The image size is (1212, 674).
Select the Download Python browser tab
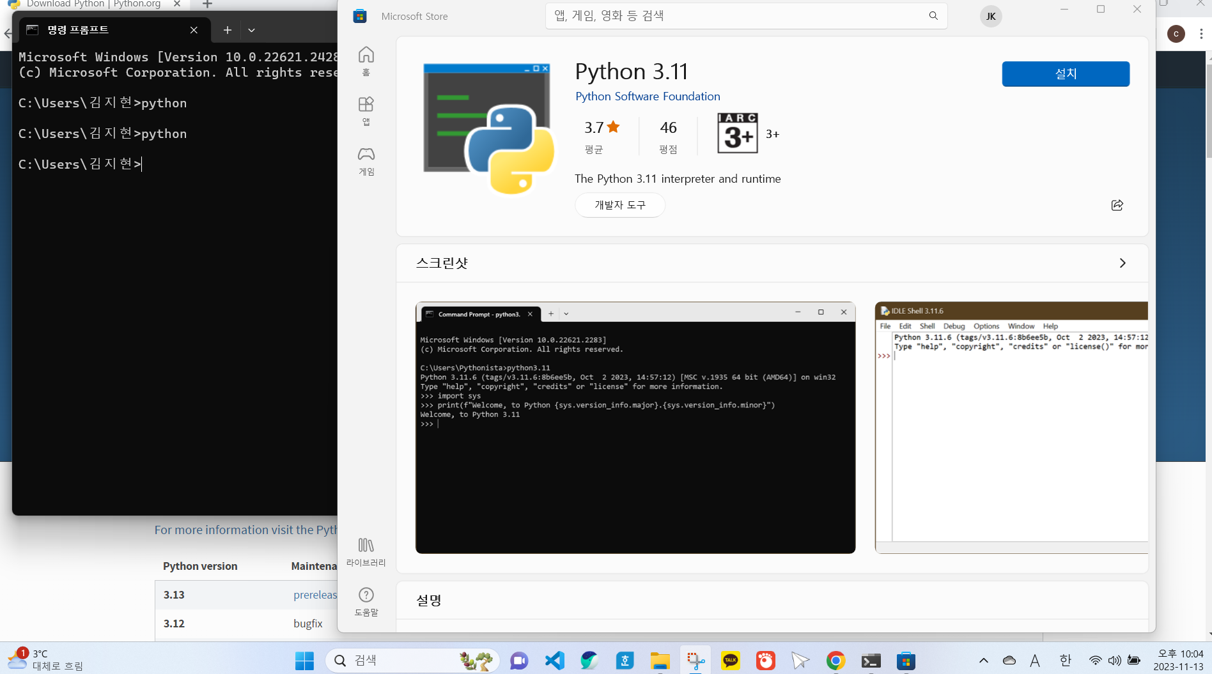pyautogui.click(x=93, y=4)
